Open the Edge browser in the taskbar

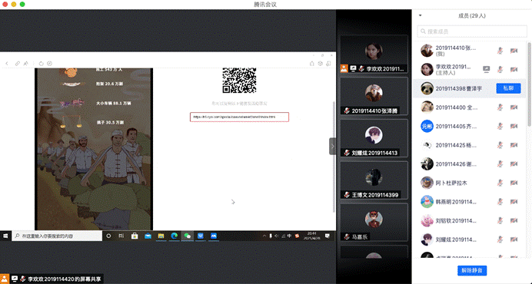(174, 236)
